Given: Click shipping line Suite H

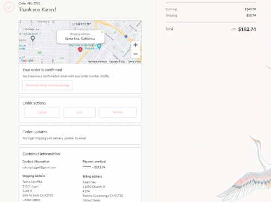Looking at the screenshot, I should click(x=27, y=191).
